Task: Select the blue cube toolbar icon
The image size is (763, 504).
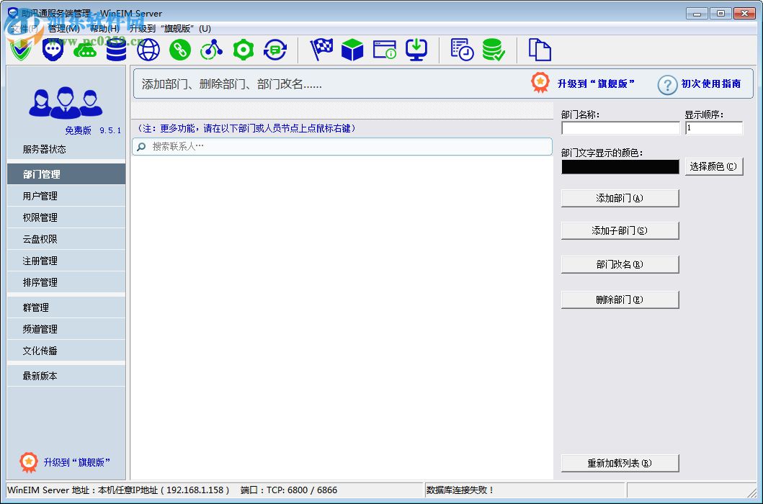Action: point(352,50)
